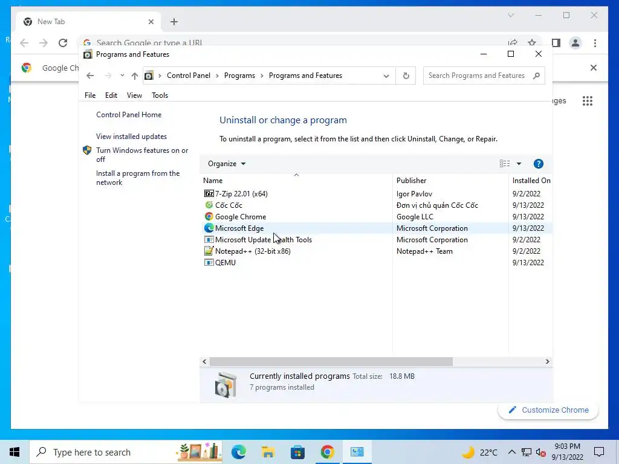619x464 pixels.
Task: Expand the Organize dropdown
Action: pos(227,164)
